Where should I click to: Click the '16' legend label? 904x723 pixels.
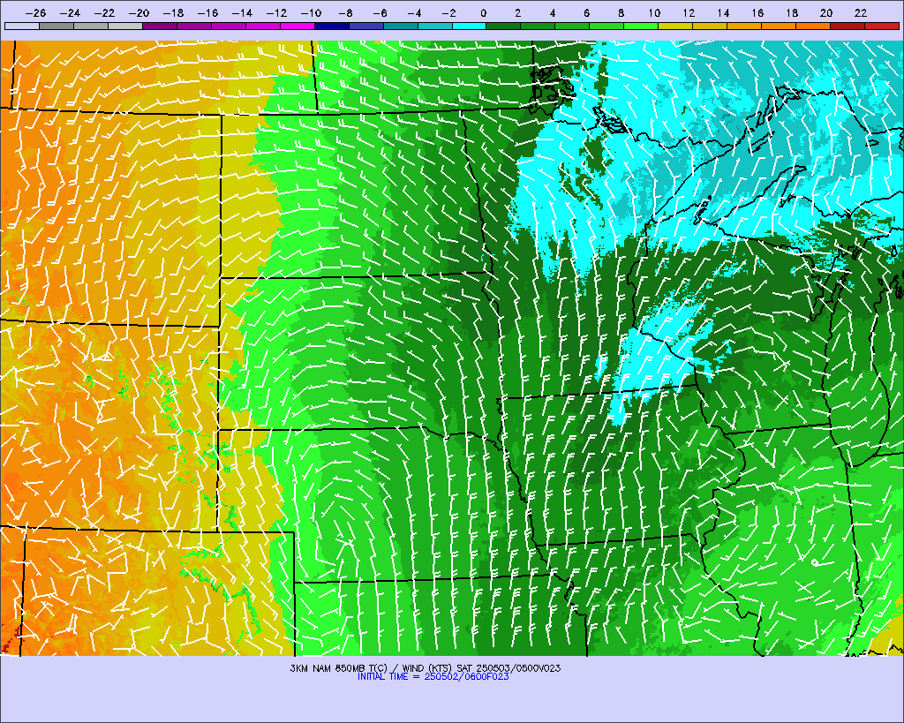click(757, 12)
